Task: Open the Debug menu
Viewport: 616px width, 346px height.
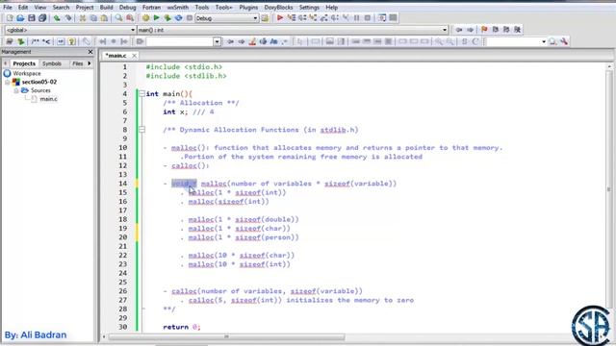Action: (x=127, y=7)
